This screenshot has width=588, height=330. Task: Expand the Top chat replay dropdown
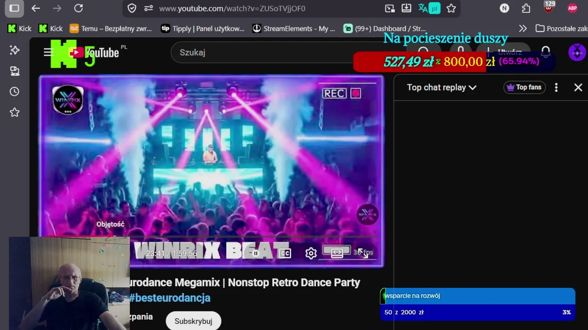[441, 87]
